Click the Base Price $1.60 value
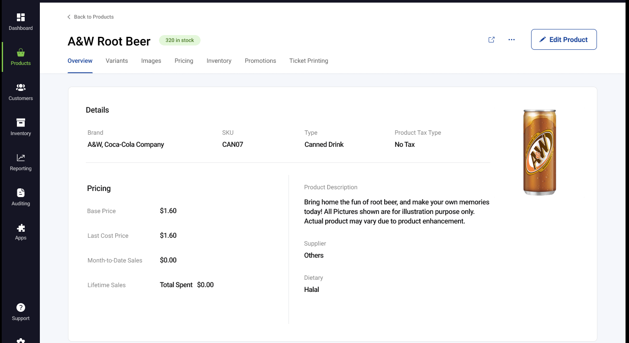This screenshot has height=343, width=629. click(x=168, y=211)
